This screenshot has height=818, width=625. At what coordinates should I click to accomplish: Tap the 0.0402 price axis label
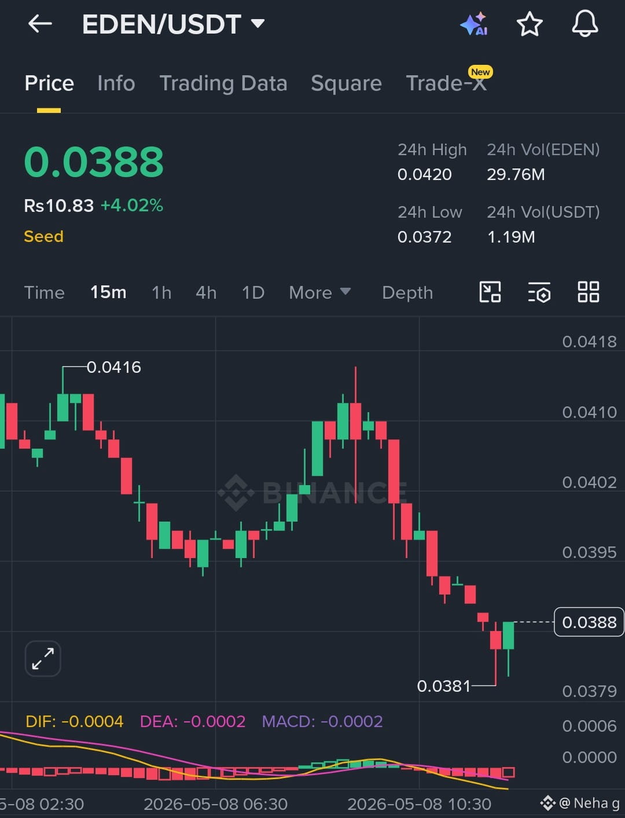589,482
